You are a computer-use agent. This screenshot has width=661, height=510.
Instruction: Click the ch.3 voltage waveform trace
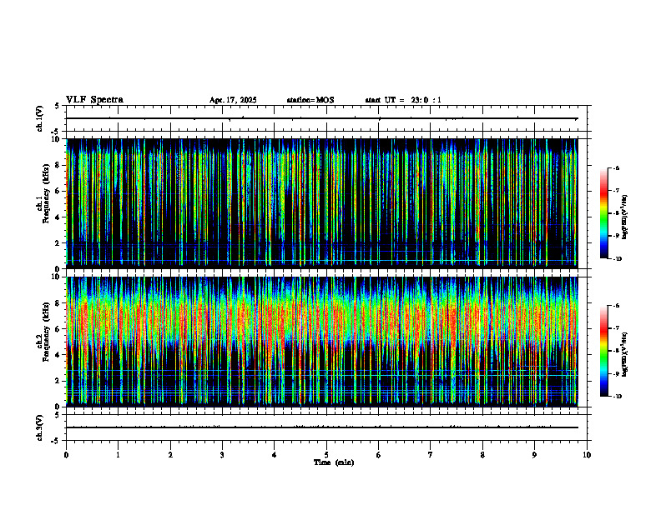pyautogui.click(x=321, y=427)
